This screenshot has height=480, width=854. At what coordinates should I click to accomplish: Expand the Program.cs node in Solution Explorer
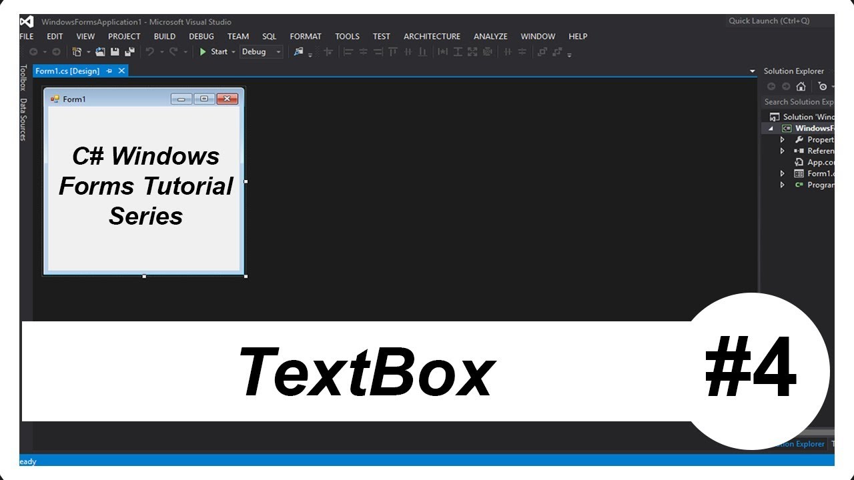[783, 185]
